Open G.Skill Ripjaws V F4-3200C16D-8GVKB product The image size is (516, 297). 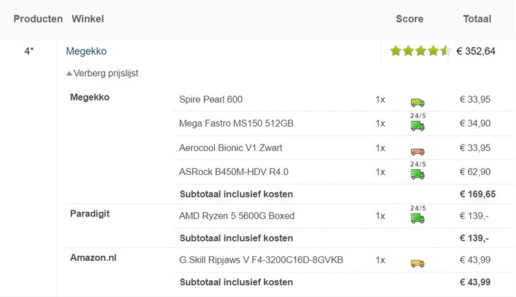tap(261, 260)
